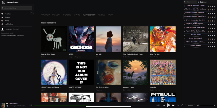This screenshot has width=217, height=108.
Task: Favorite 'The News (Re: The Linda' with heart
Action: (212, 10)
